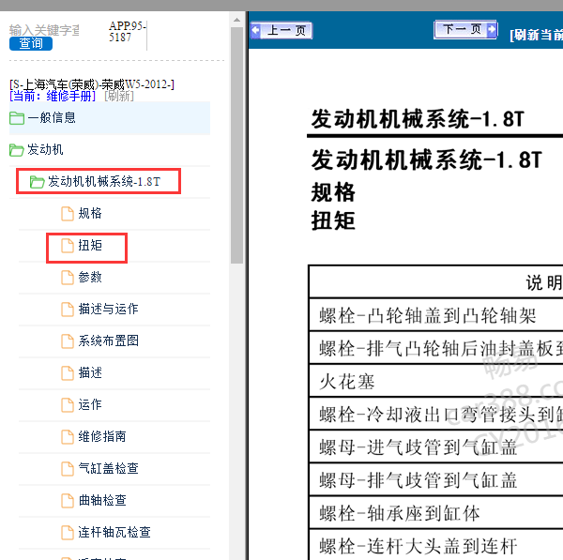Screen dimensions: 563x560
Task: Open the 系统布置图 page
Action: 109,341
